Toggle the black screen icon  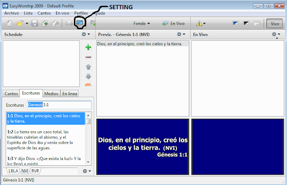246,23
